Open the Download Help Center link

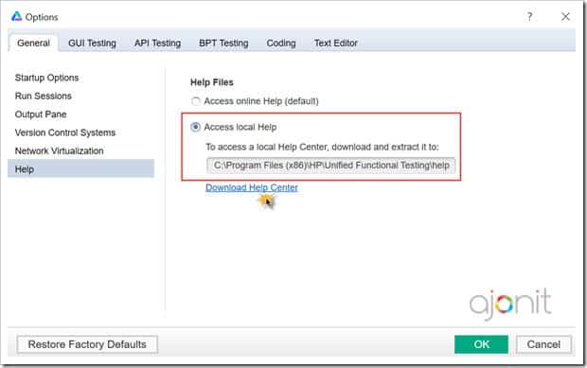click(252, 187)
